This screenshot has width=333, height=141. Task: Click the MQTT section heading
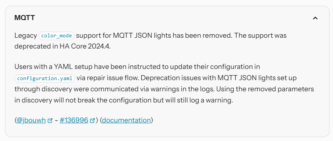[25, 18]
